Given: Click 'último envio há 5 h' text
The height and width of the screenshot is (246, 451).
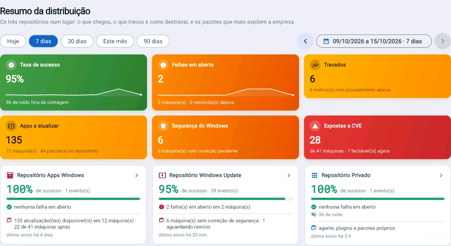Looking at the screenshot, I should coord(331,236).
